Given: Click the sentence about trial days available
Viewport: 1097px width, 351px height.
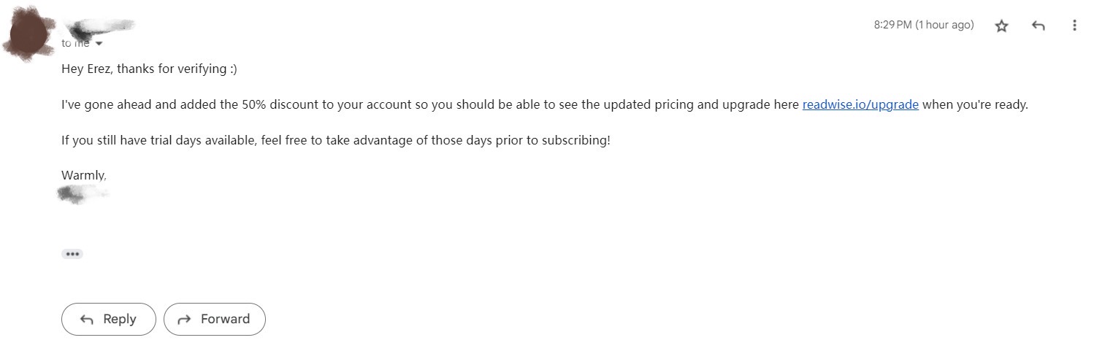Looking at the screenshot, I should [x=335, y=140].
